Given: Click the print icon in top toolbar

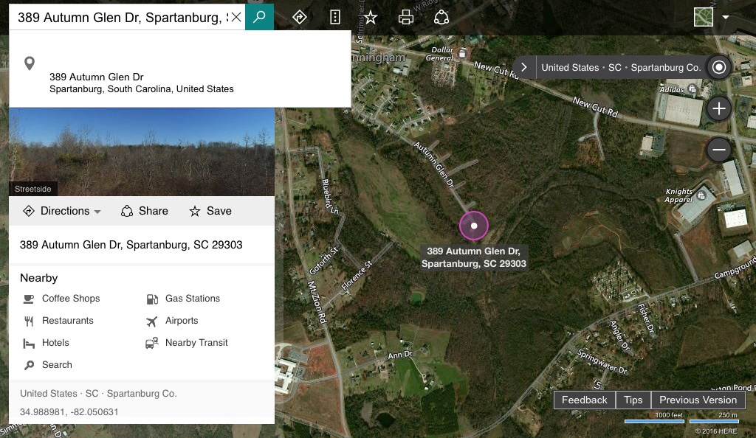Looking at the screenshot, I should coord(406,17).
